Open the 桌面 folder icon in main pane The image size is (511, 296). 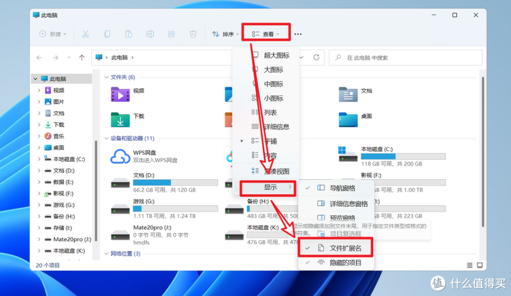348,120
